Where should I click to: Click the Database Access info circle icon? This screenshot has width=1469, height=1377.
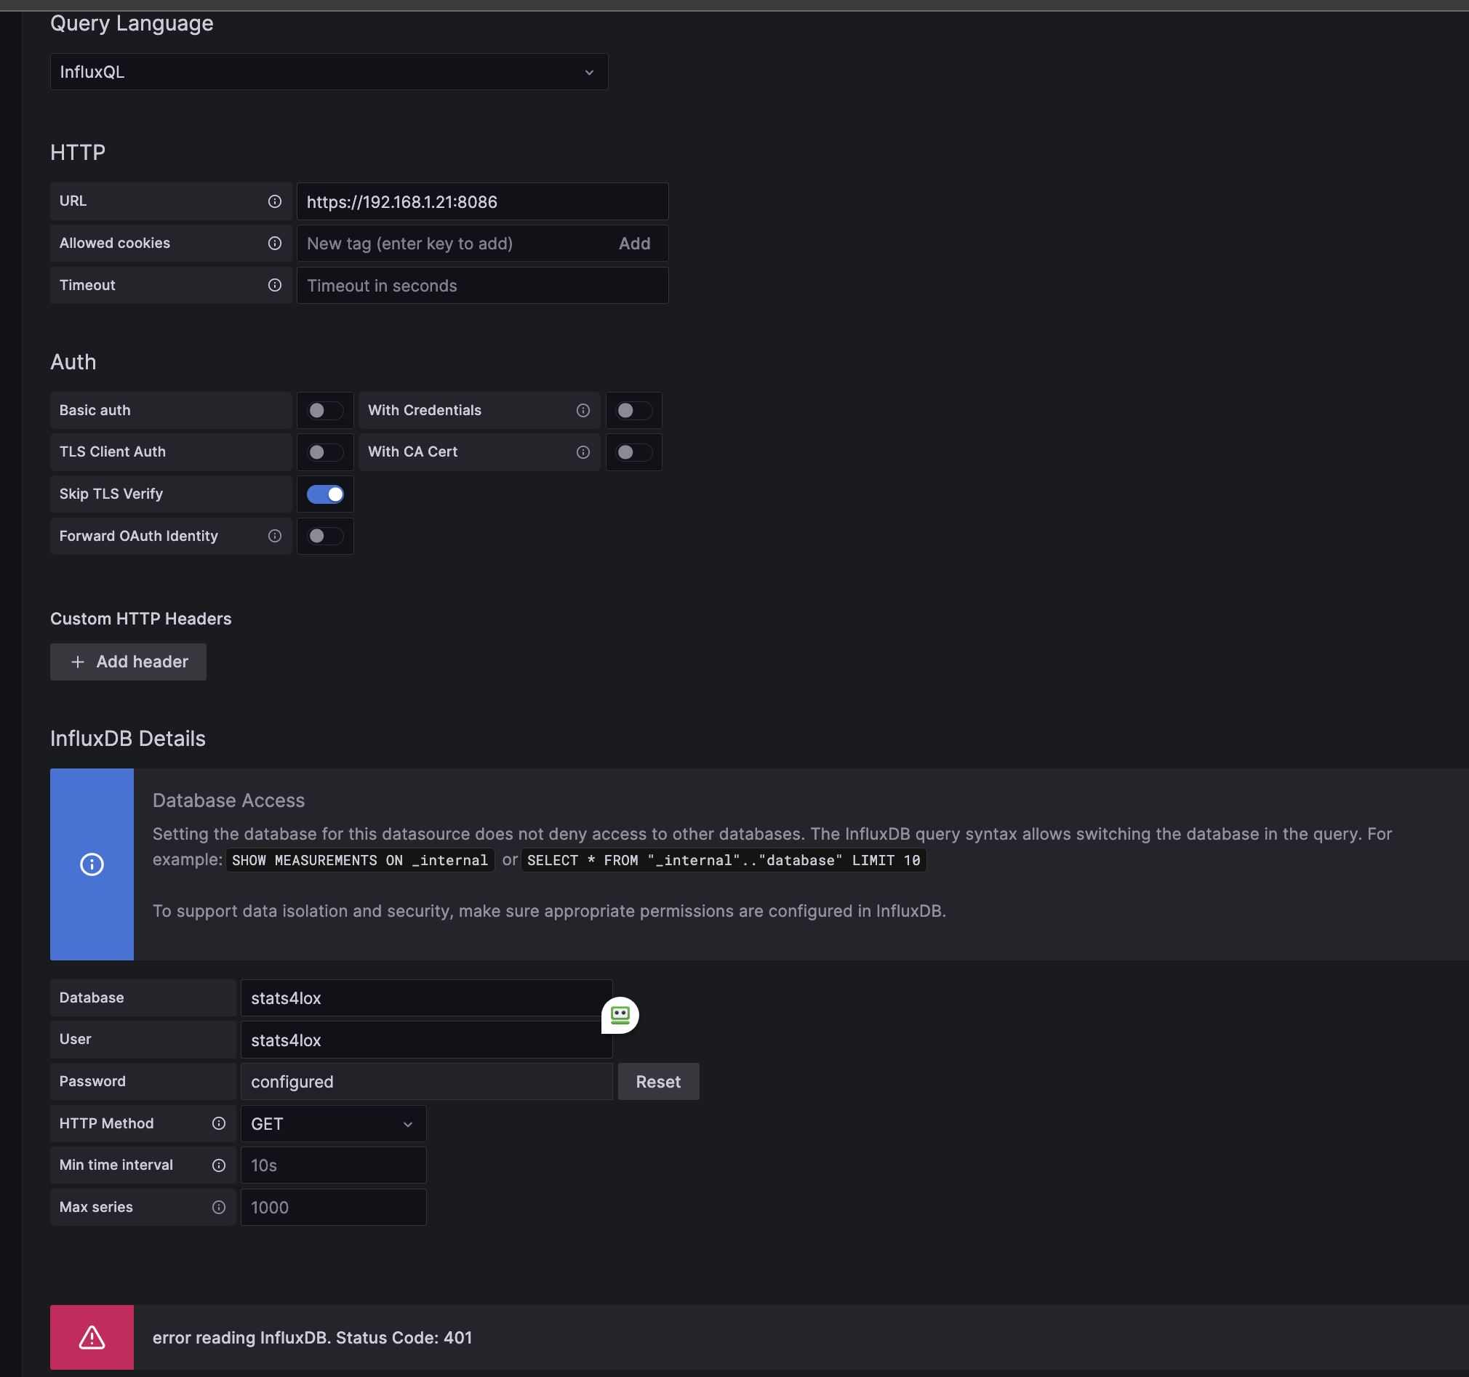click(92, 864)
